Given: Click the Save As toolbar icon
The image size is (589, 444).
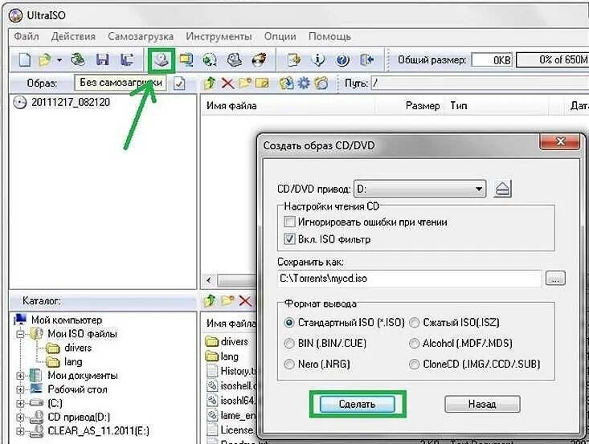Looking at the screenshot, I should coord(127,60).
